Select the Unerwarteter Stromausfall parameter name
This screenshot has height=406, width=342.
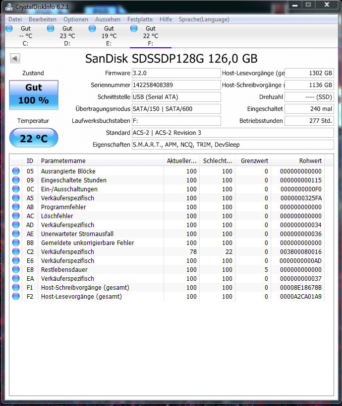[x=77, y=234]
